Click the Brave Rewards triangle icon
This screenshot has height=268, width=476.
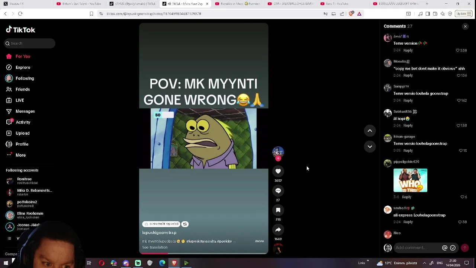click(x=359, y=14)
